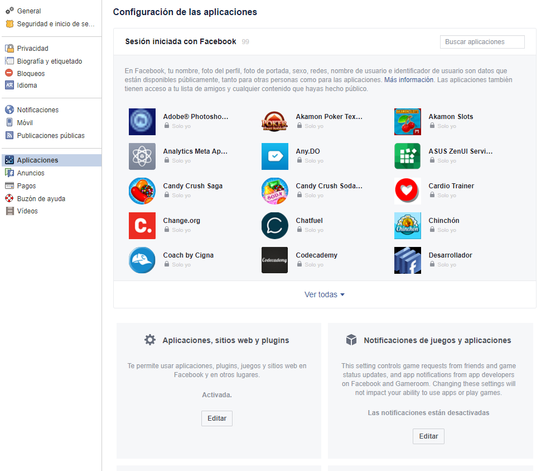
Task: Select the Chatfuel app icon
Action: coord(275,226)
